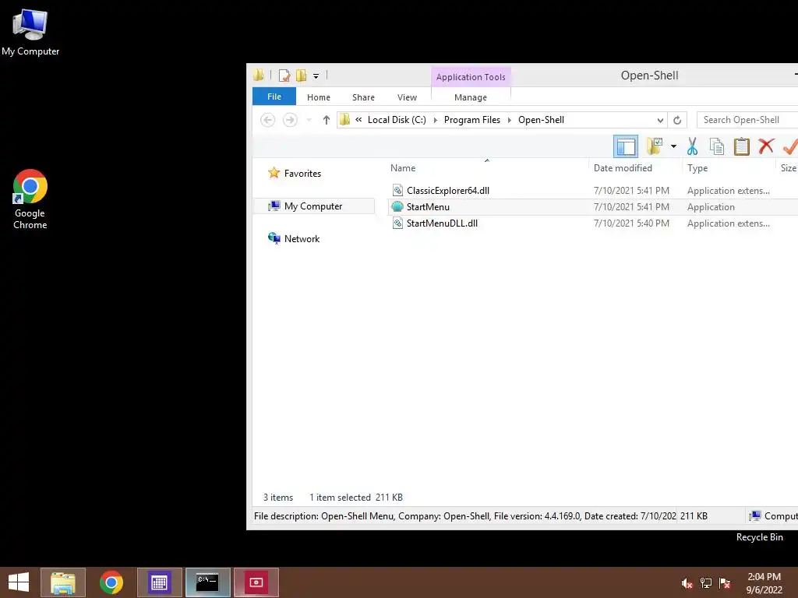
Task: Open the red recorder app in taskbar
Action: point(256,582)
